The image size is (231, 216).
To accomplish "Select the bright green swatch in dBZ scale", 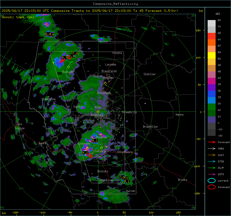I will tap(211, 107).
